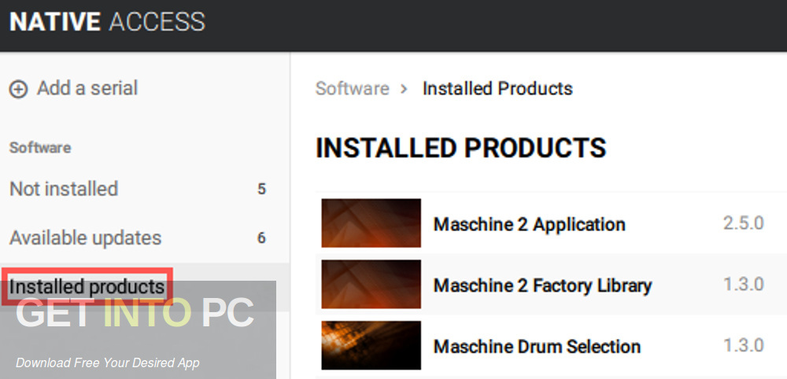787x379 pixels.
Task: Open the Available updates section
Action: pos(85,237)
